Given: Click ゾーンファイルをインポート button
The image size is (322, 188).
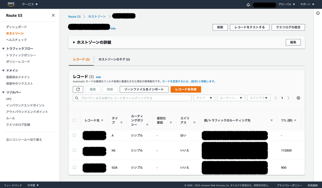Looking at the screenshot, I should (144, 89).
